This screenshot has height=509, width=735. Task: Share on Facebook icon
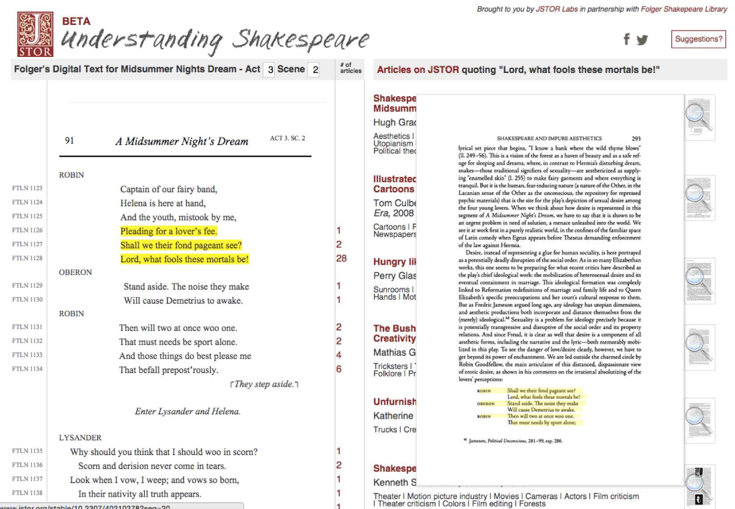627,39
